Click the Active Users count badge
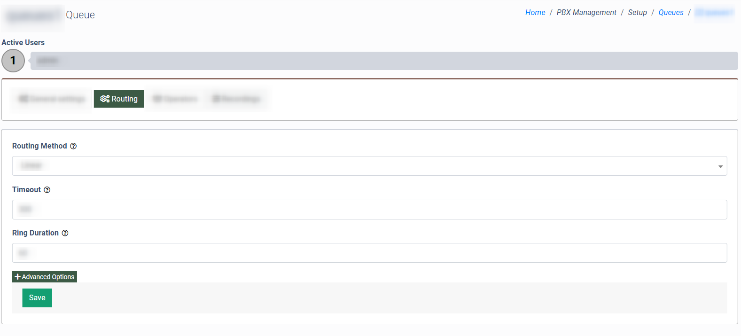Image resolution: width=741 pixels, height=336 pixels. point(13,61)
